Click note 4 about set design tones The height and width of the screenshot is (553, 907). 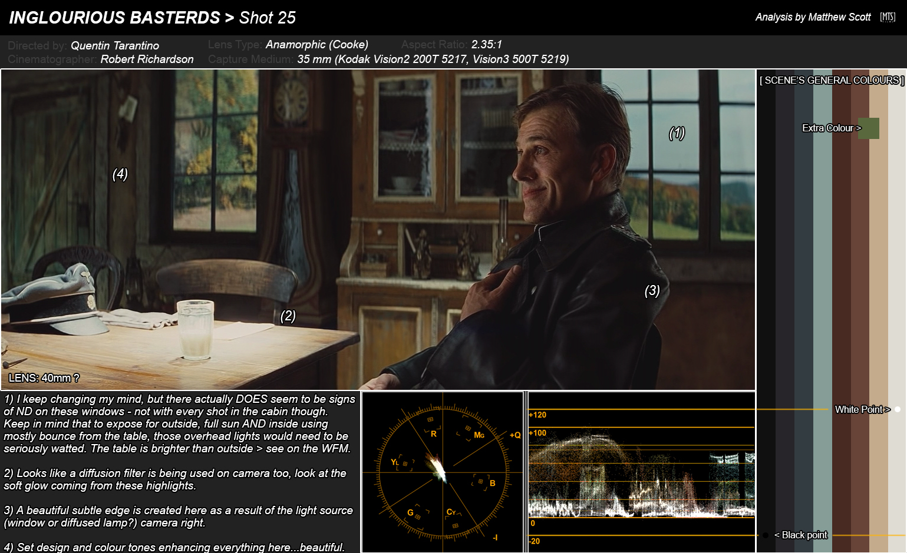tap(174, 547)
